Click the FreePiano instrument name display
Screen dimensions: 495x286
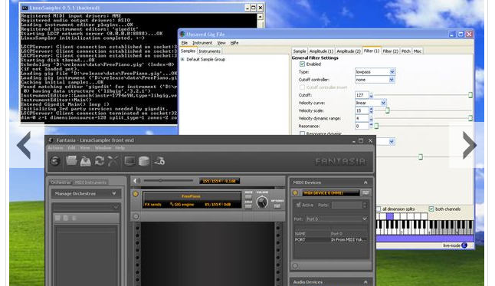coord(191,196)
